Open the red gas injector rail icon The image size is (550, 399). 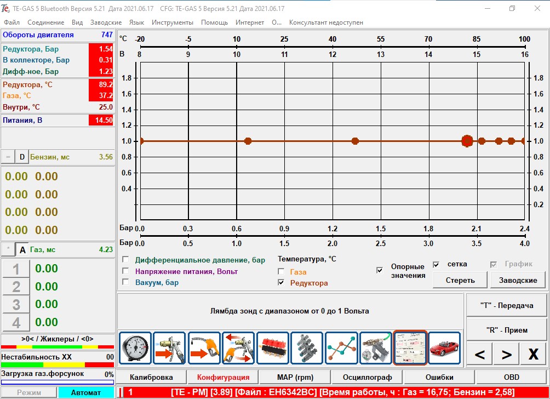coord(273,348)
